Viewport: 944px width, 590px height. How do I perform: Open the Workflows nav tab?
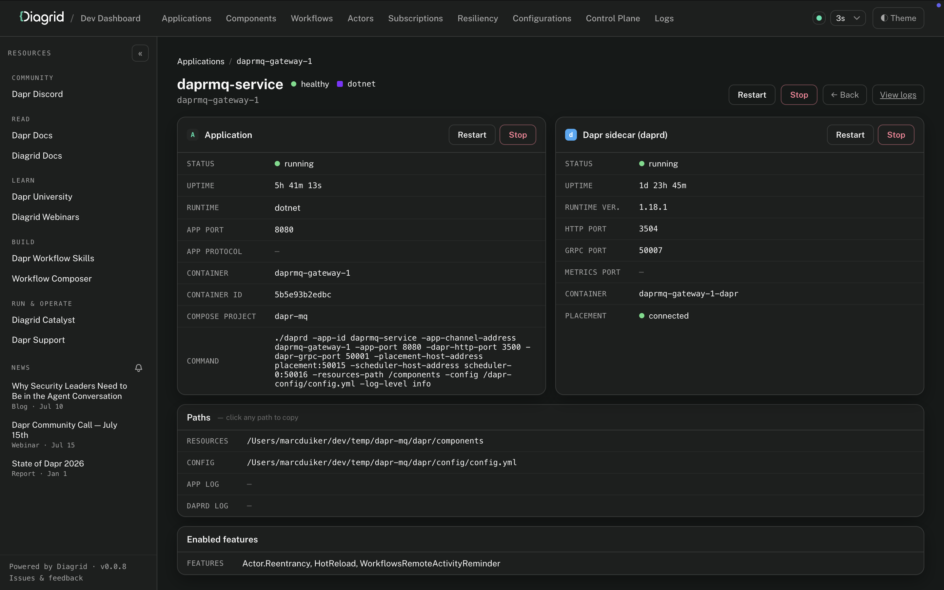(312, 18)
